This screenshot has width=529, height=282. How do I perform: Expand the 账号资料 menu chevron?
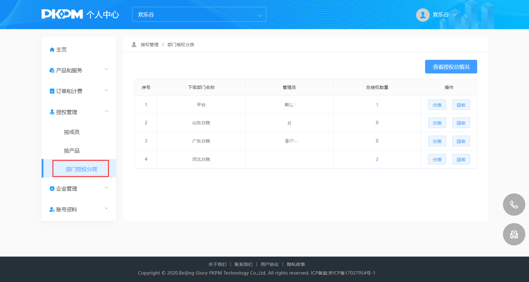tap(106, 209)
